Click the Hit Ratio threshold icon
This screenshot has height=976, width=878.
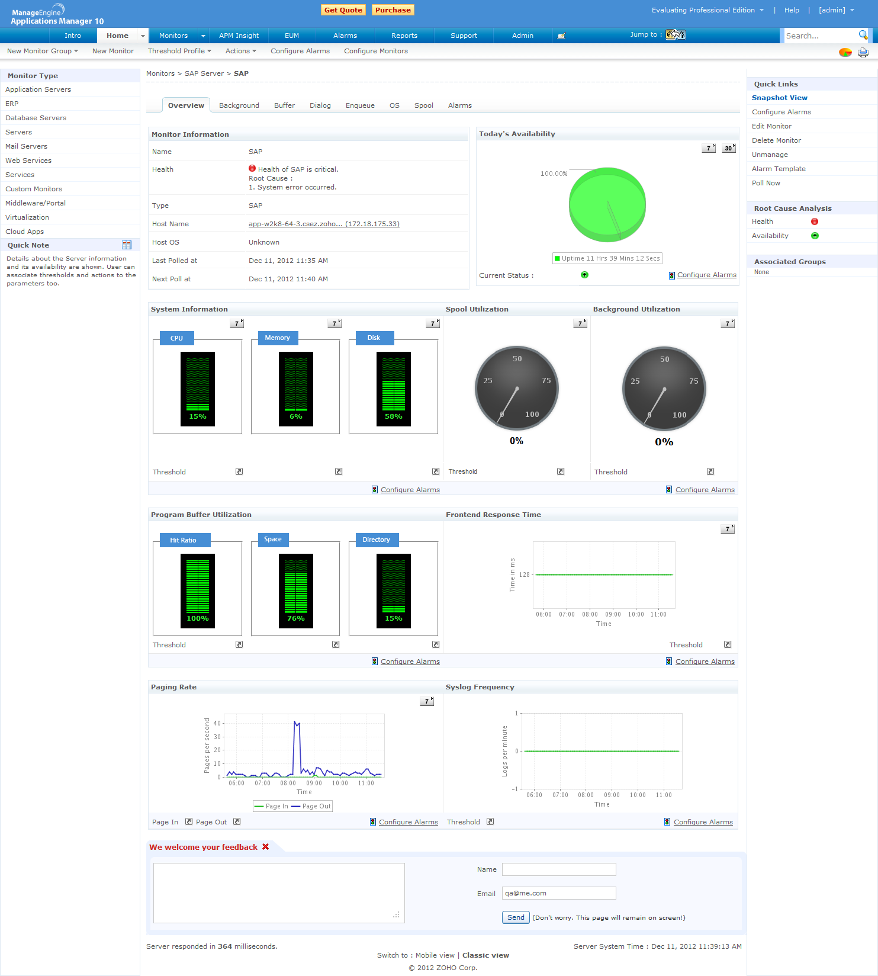[239, 644]
